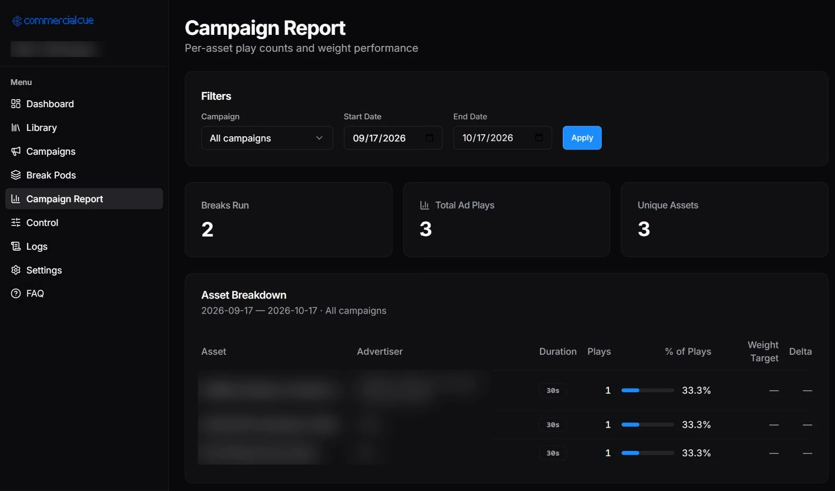Click the Logs scroll icon

pyautogui.click(x=16, y=246)
